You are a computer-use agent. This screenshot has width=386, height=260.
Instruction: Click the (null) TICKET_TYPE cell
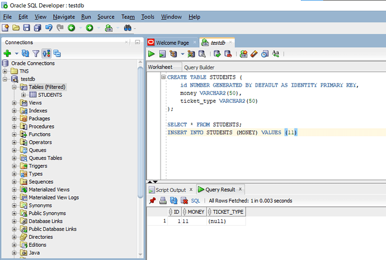point(226,221)
